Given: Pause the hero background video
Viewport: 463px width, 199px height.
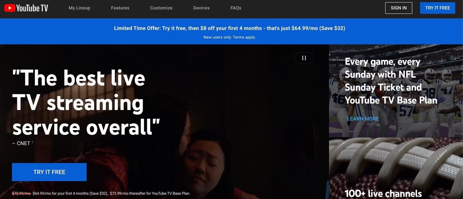Looking at the screenshot, I should click(x=304, y=58).
